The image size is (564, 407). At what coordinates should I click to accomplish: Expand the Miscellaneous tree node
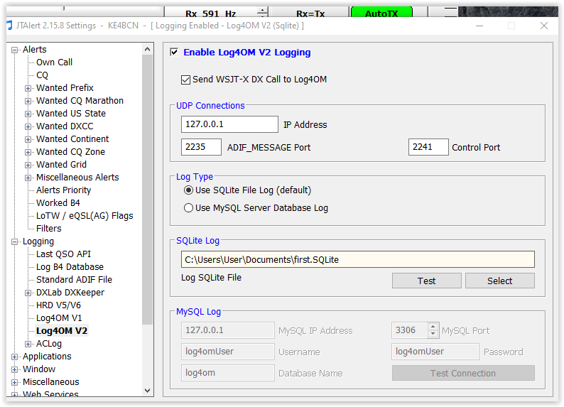[x=14, y=382]
